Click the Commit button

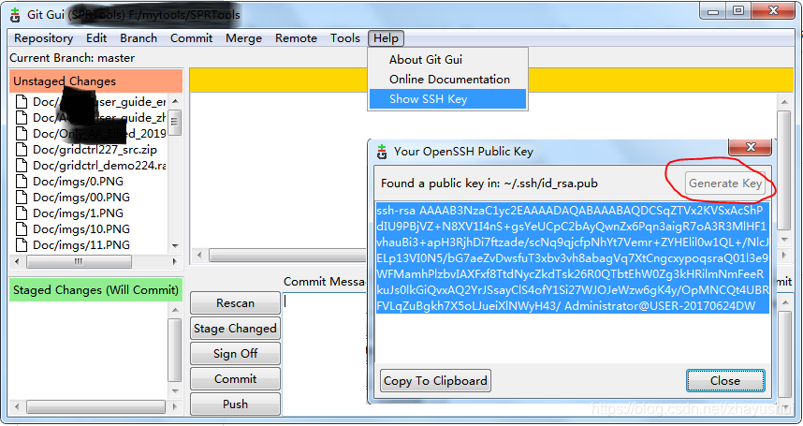235,379
